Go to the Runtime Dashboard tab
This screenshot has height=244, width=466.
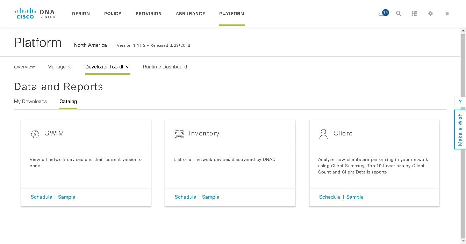tap(165, 67)
